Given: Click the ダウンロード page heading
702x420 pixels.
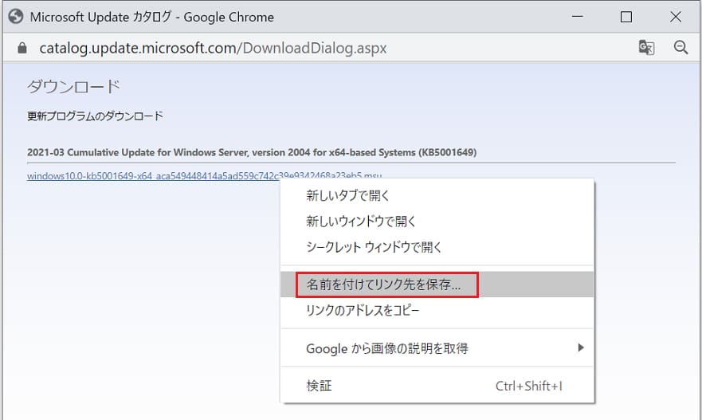Looking at the screenshot, I should tap(73, 86).
